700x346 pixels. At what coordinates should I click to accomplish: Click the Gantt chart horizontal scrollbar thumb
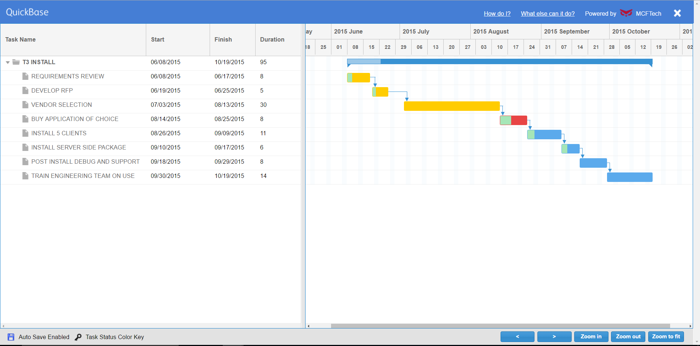[x=500, y=326]
